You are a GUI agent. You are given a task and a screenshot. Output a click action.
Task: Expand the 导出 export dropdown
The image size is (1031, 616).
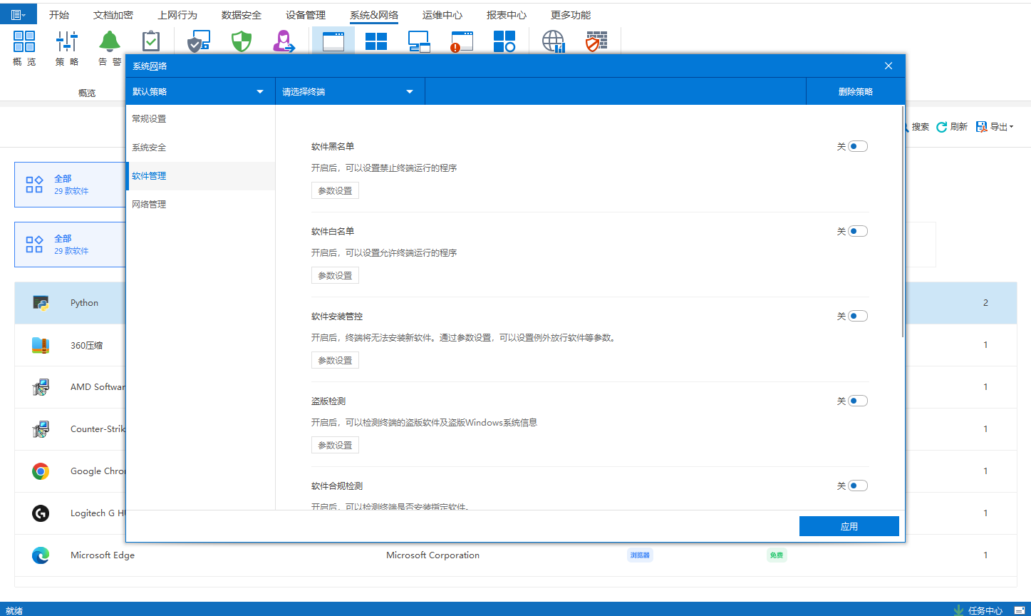tap(995, 127)
